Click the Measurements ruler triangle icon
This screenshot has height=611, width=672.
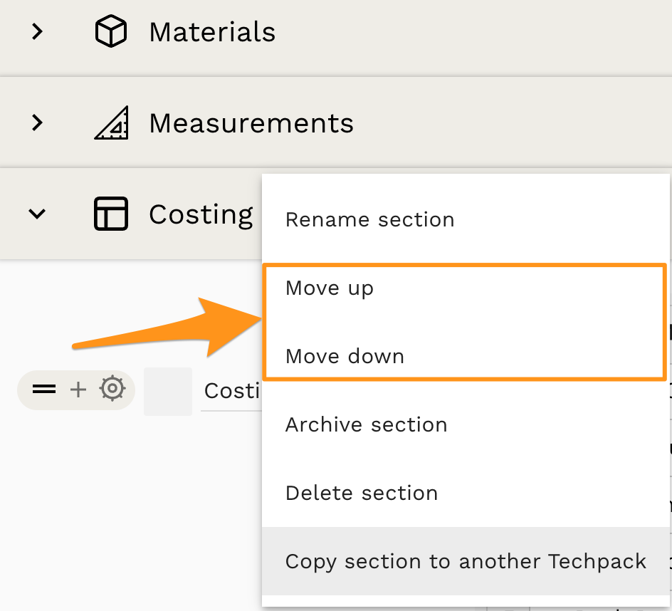(x=111, y=123)
